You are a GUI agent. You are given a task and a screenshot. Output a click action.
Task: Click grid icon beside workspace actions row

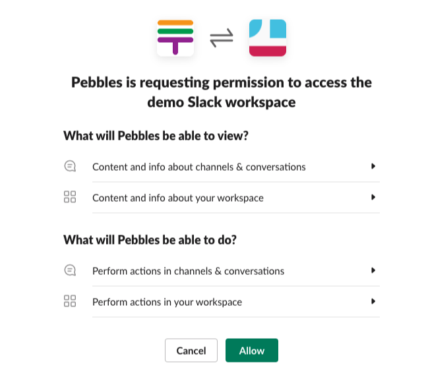coord(70,301)
